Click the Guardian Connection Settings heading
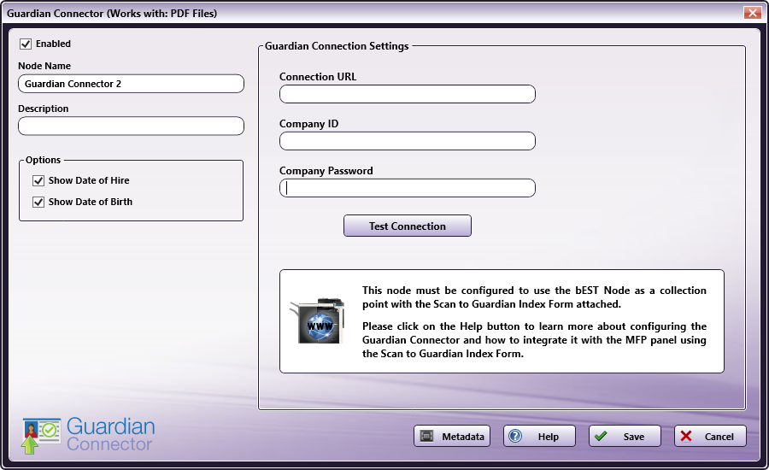 (x=337, y=46)
